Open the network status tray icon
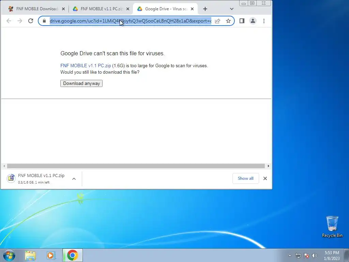 [x=298, y=256]
